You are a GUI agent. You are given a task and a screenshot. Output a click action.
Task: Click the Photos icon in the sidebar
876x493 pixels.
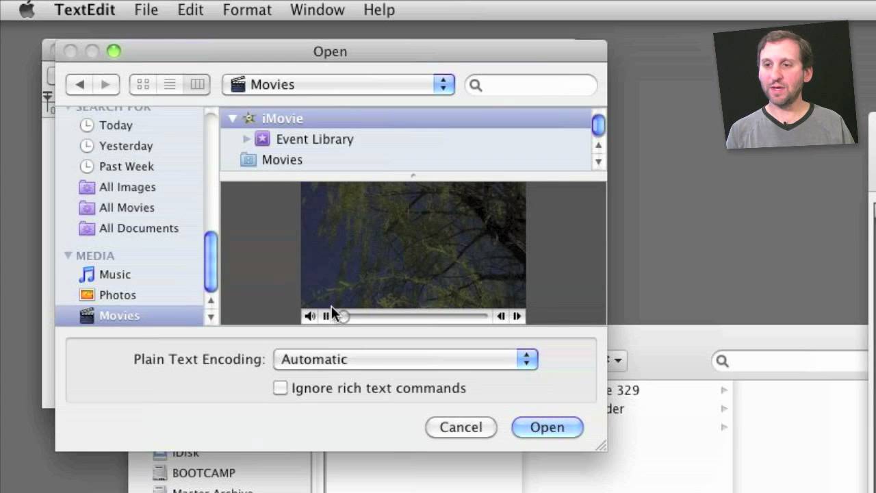coord(86,295)
